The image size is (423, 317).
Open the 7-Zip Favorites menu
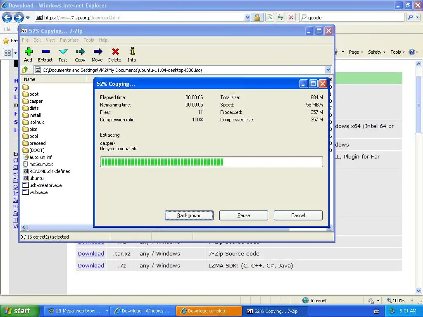point(69,40)
